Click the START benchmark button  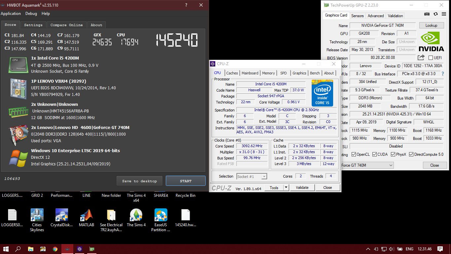(186, 181)
